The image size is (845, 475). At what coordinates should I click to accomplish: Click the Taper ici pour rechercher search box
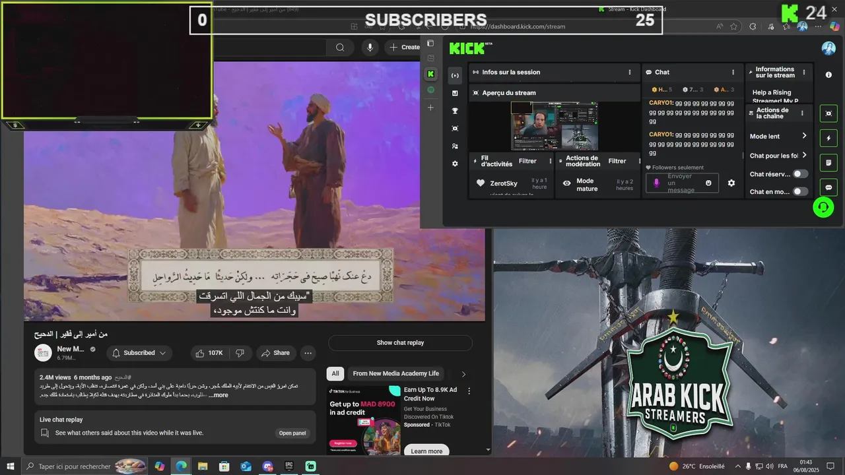pos(84,466)
